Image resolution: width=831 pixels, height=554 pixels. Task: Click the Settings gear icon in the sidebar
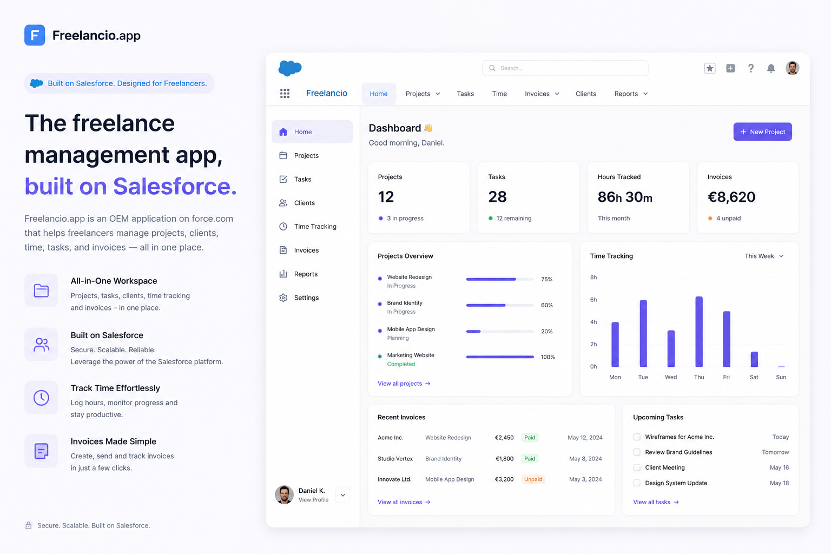tap(283, 298)
